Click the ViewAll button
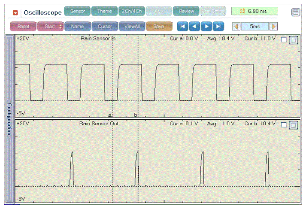This screenshot has height=209, width=306. (132, 27)
